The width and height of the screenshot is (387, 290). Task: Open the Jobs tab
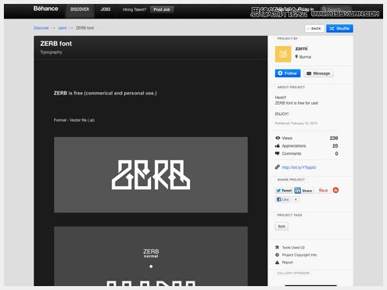[x=106, y=9]
